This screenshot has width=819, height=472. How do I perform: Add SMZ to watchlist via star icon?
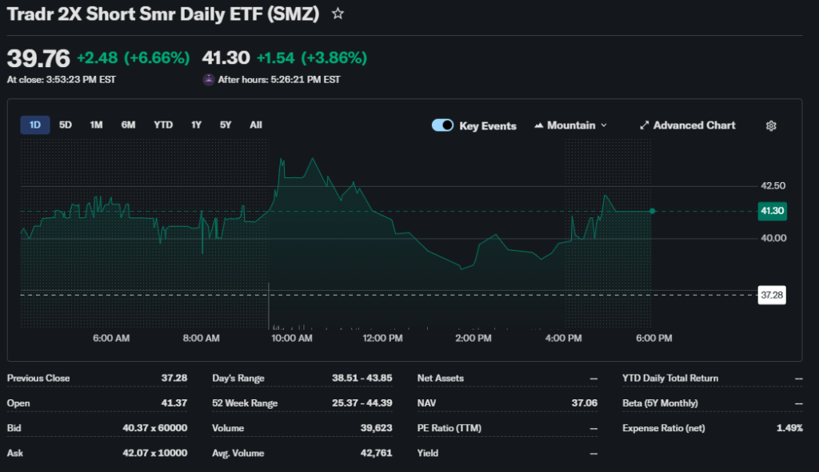click(x=338, y=14)
